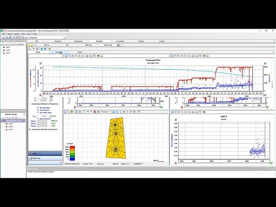This screenshot has height=207, width=276.
Task: Select the Multi-well analysis tab
Action: coord(108,45)
